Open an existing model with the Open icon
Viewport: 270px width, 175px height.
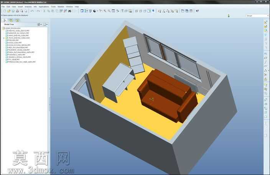tap(9, 11)
